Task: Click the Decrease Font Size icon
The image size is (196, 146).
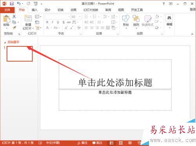Action: pyautogui.click(x=72, y=28)
